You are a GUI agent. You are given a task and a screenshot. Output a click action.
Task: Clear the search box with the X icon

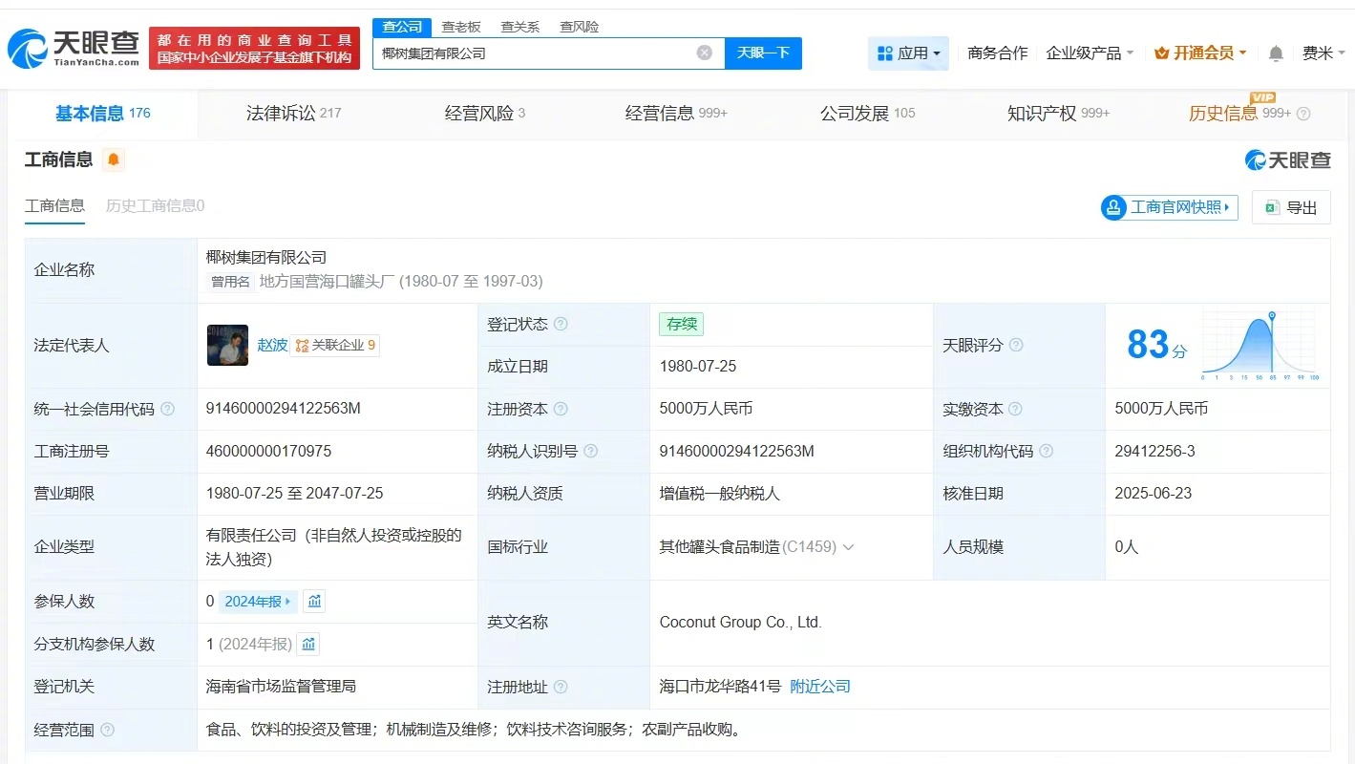pos(705,53)
